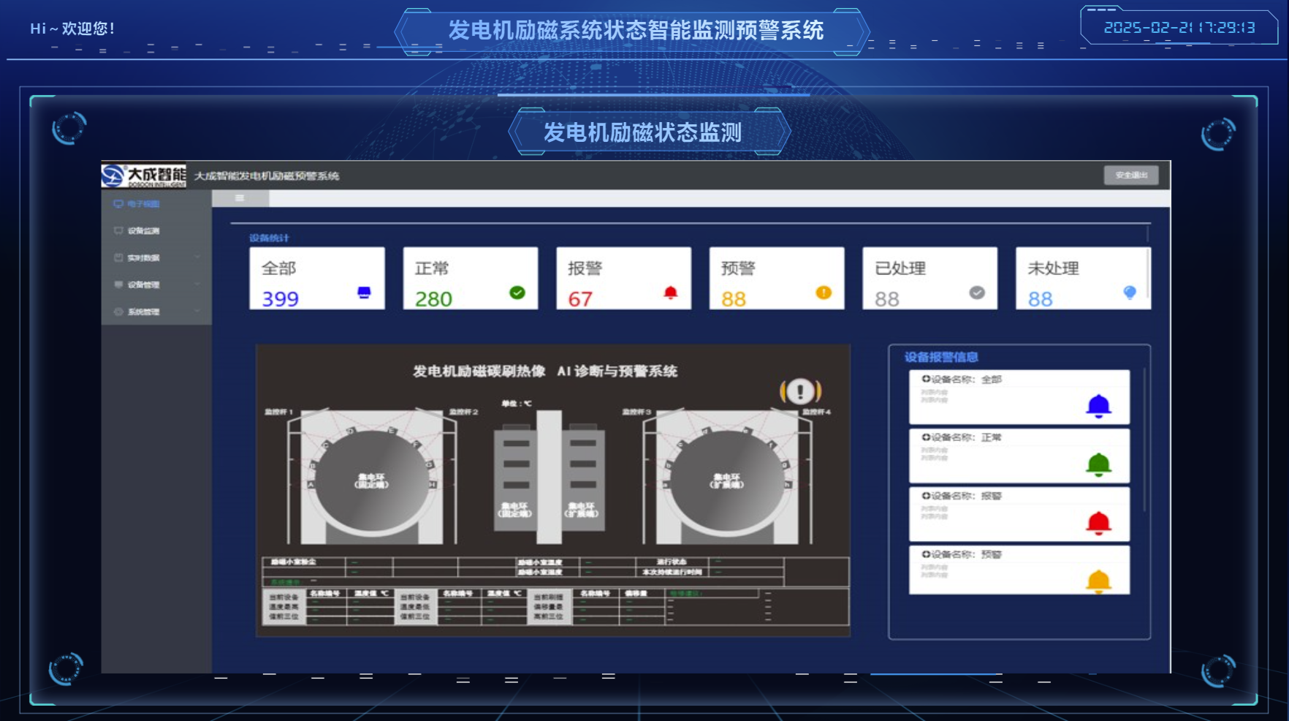
Task: Expand the 实时数据 sidebar submenu arrow
Action: [x=197, y=257]
